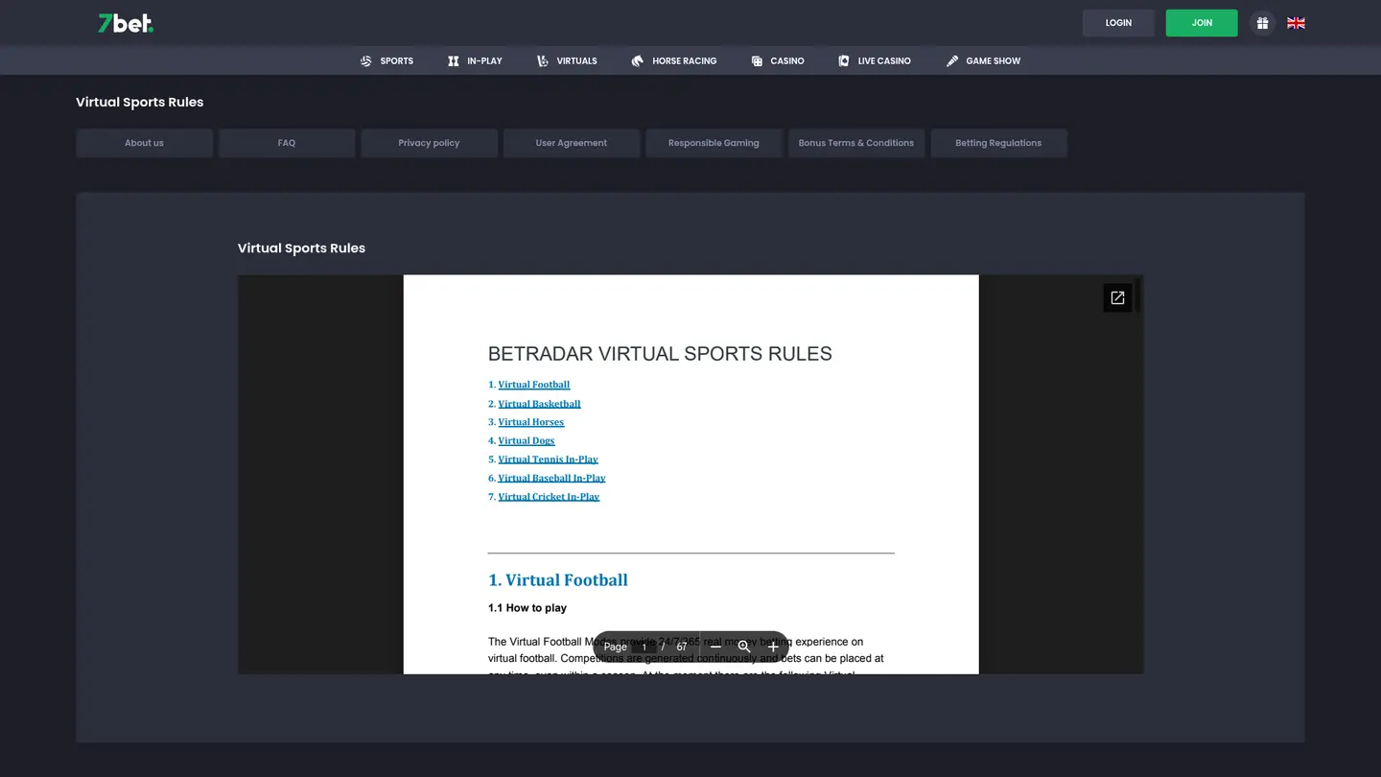This screenshot has height=777, width=1381.
Task: Follow the Virtual Cricket In-Play link
Action: pyautogui.click(x=549, y=497)
